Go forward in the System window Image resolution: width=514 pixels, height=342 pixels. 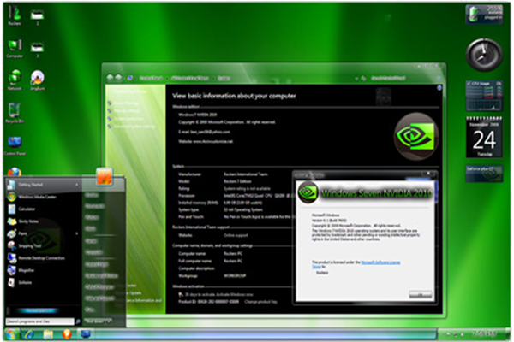point(118,78)
